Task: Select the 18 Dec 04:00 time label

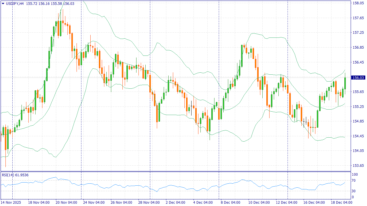Action: click(x=341, y=202)
